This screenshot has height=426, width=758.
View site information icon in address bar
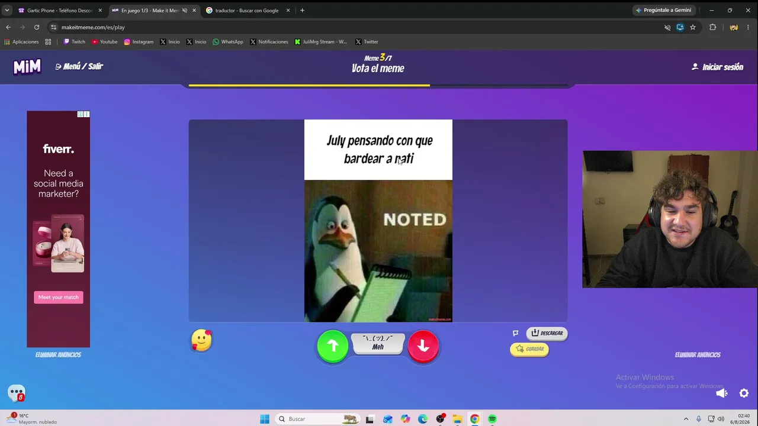53,27
